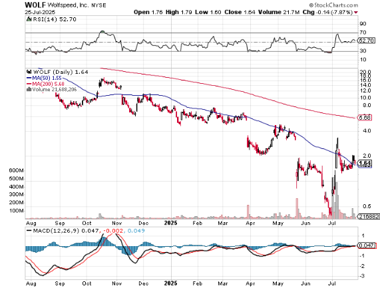380x288 pixels.
Task: Click the 2168820 volume tag on the axis
Action: point(369,216)
